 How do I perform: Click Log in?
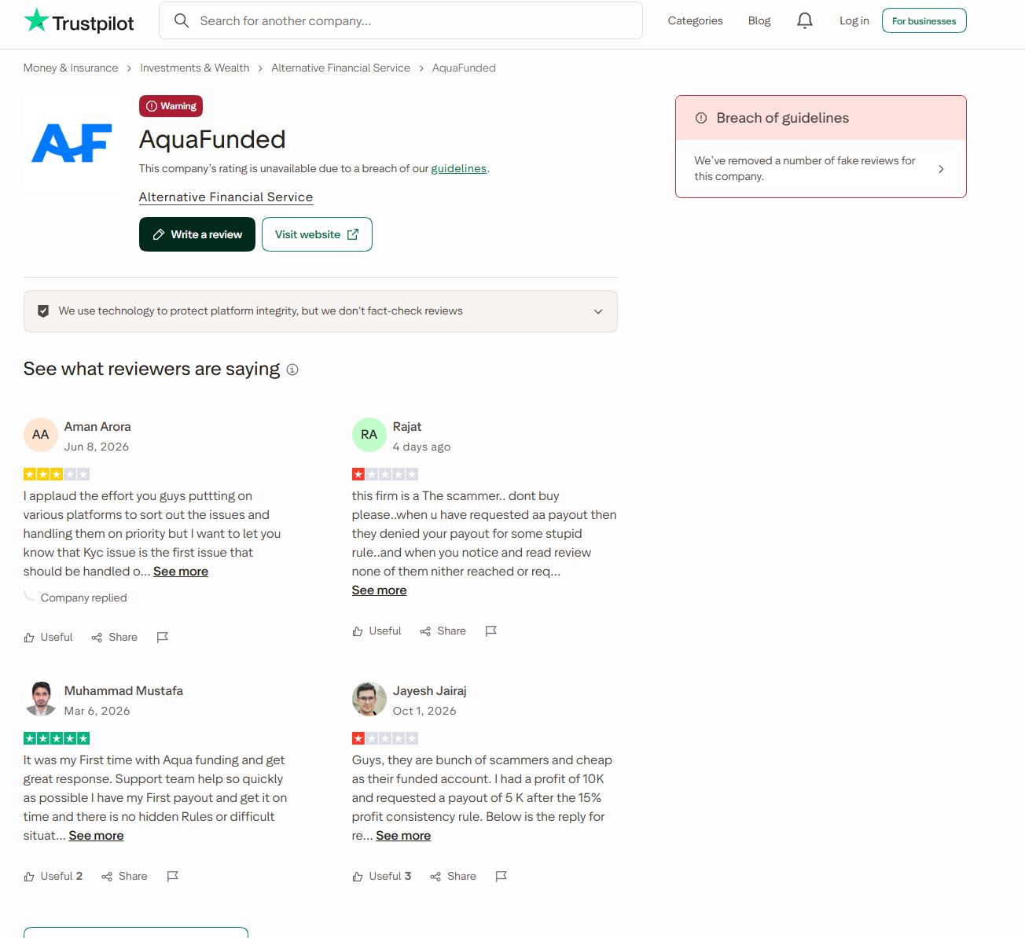[x=854, y=20]
